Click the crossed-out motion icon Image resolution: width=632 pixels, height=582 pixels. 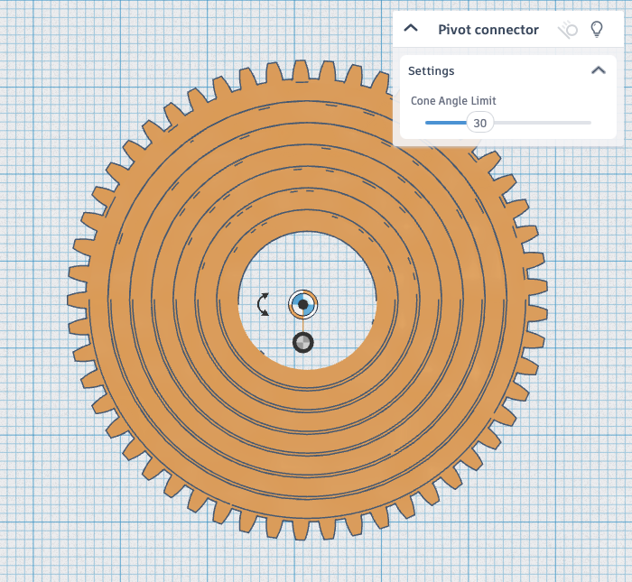pyautogui.click(x=568, y=30)
